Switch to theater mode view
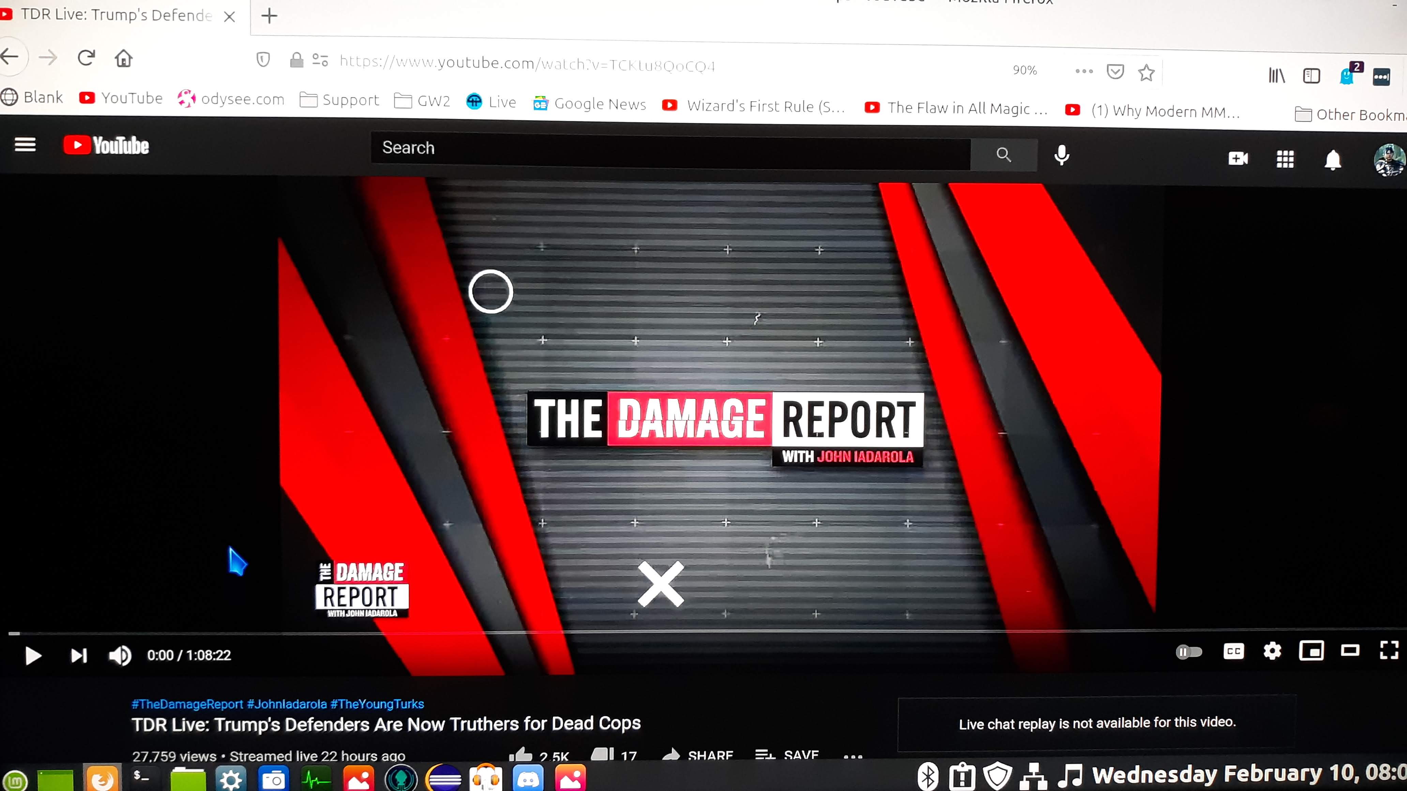The width and height of the screenshot is (1407, 791). point(1350,650)
